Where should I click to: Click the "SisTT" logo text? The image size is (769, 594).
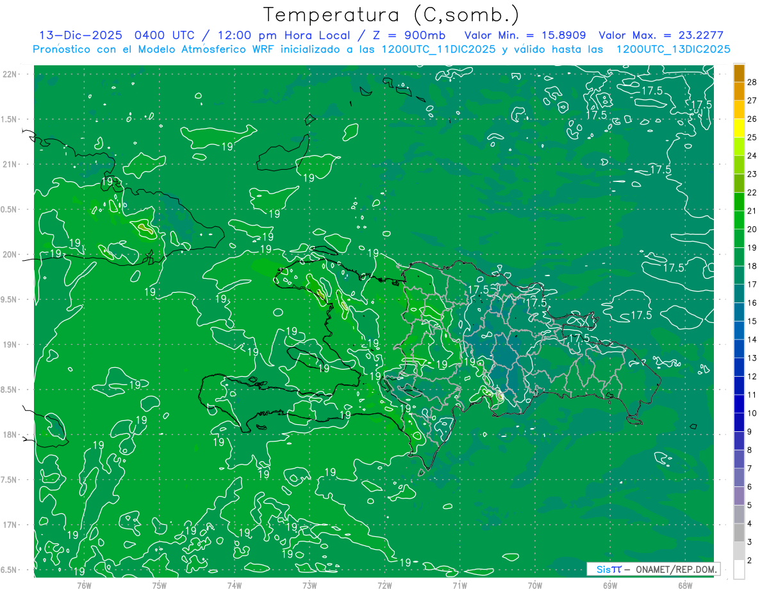(x=609, y=569)
